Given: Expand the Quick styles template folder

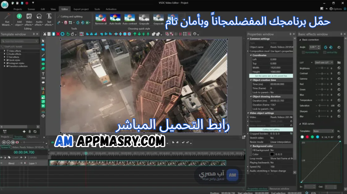Looking at the screenshot, I should [4, 60].
